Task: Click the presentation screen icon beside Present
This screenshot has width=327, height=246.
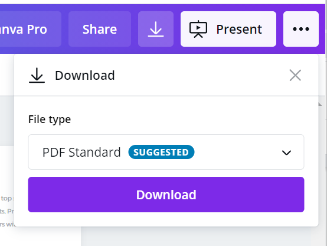Action: tap(198, 29)
